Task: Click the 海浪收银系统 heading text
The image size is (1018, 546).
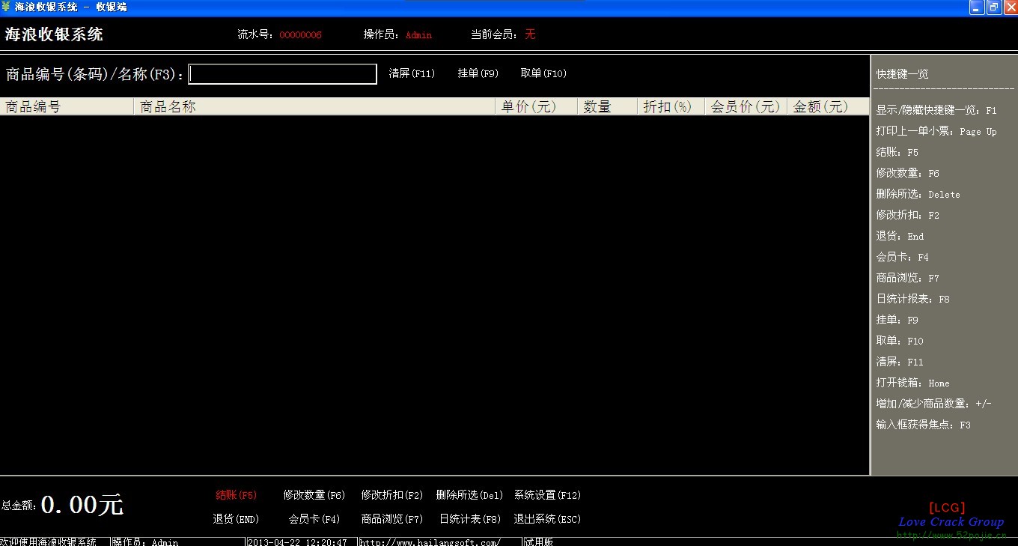Action: tap(54, 34)
